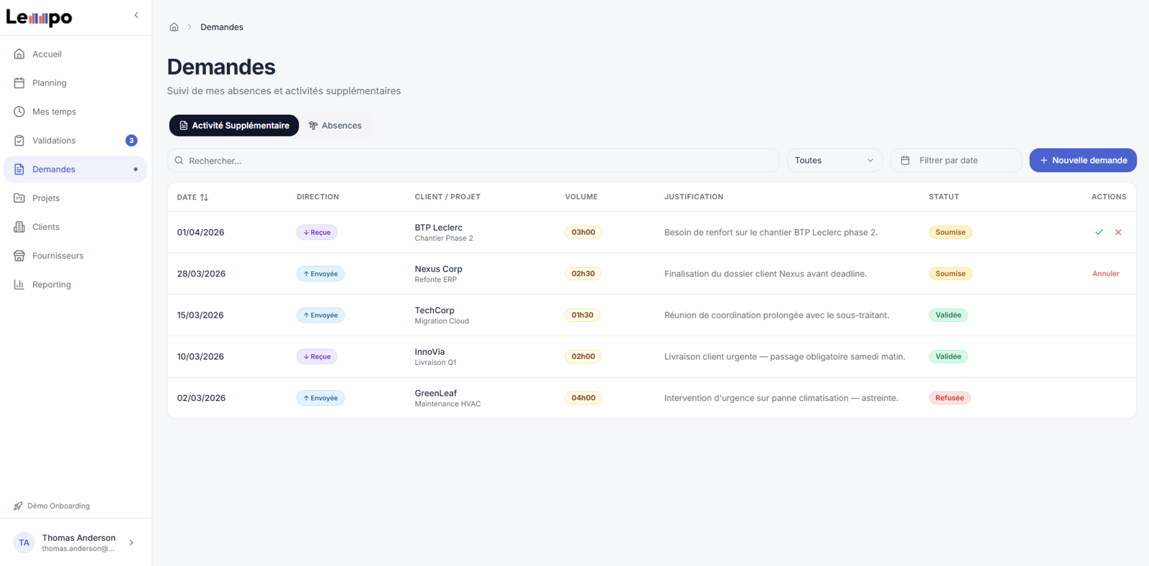Image resolution: width=1149 pixels, height=566 pixels.
Task: Click the JUSTIFICATION column header
Action: [x=694, y=197]
